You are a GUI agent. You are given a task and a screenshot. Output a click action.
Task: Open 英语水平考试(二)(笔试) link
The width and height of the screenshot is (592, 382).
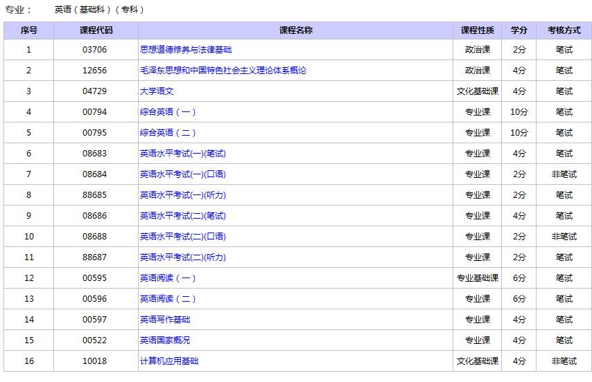pyautogui.click(x=183, y=216)
